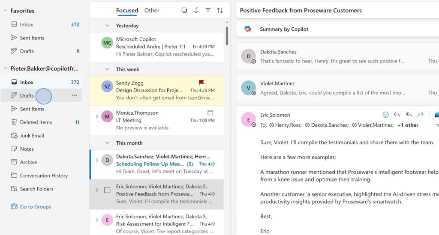The width and height of the screenshot is (439, 235).
Task: Switch to the Other inbox tab
Action: pyautogui.click(x=152, y=10)
